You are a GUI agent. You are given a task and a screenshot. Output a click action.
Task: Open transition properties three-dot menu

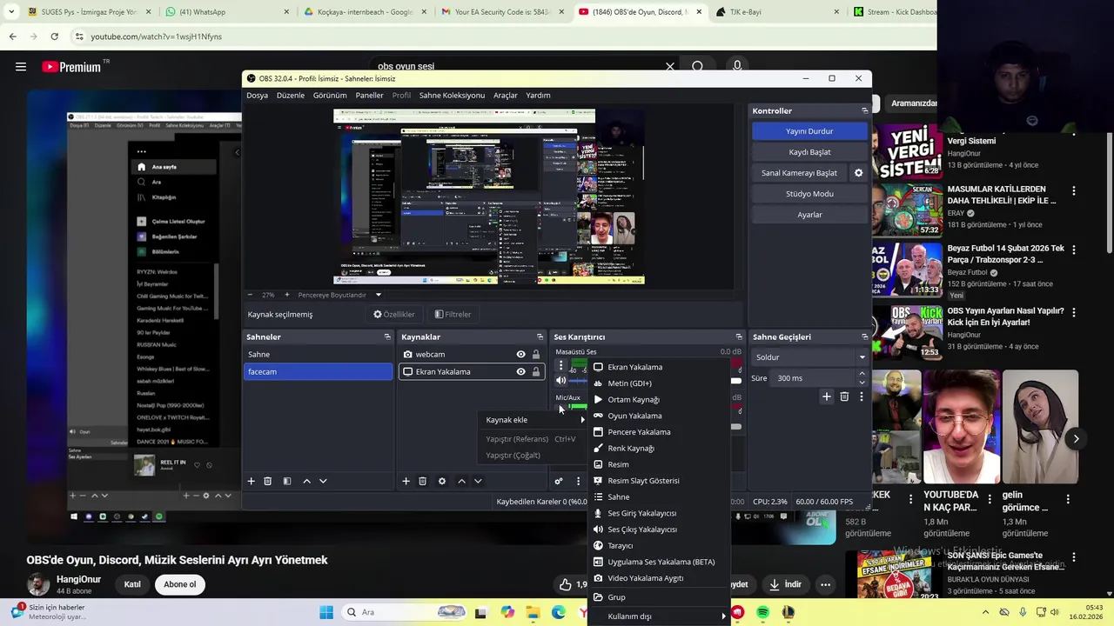(x=862, y=396)
